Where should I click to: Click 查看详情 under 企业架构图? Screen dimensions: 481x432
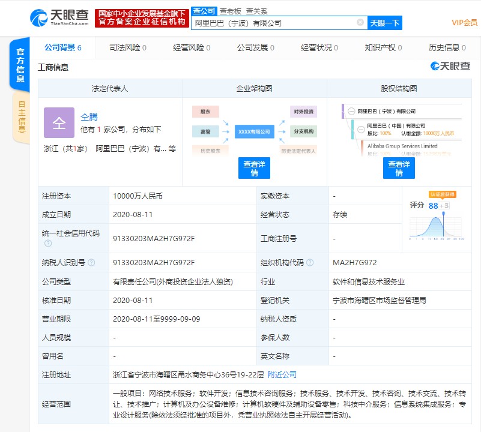(x=254, y=168)
